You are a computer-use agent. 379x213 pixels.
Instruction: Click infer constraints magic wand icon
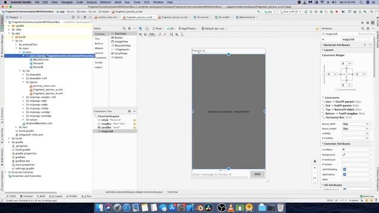point(165,34)
